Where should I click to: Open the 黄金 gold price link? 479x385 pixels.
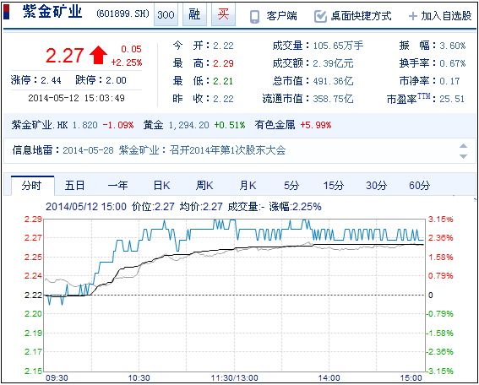[154, 125]
